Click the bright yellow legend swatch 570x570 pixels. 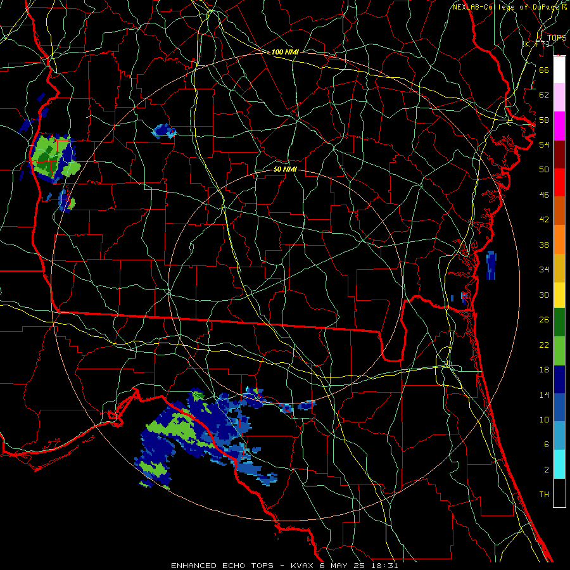point(559,294)
